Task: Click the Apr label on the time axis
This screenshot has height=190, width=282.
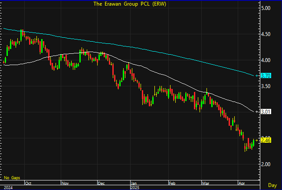Action: [241, 183]
